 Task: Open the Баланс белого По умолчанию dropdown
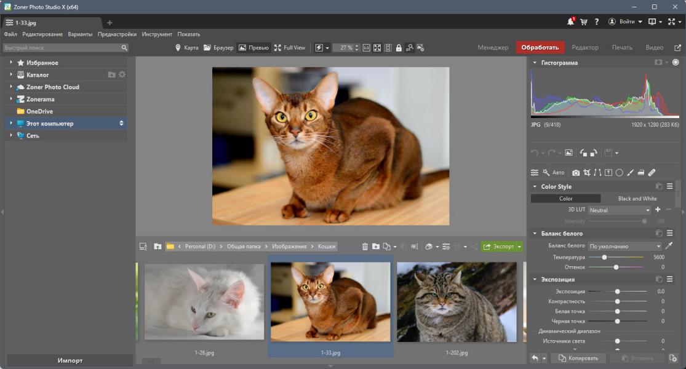[x=624, y=246]
